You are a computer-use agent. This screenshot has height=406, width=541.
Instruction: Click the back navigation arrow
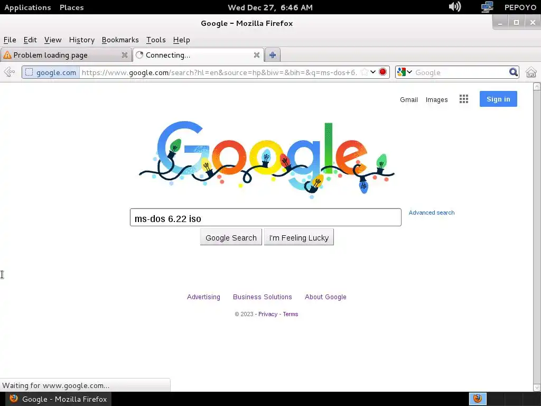(x=10, y=72)
